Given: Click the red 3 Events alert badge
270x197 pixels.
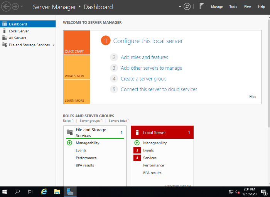Looking at the screenshot, I should [137, 150].
